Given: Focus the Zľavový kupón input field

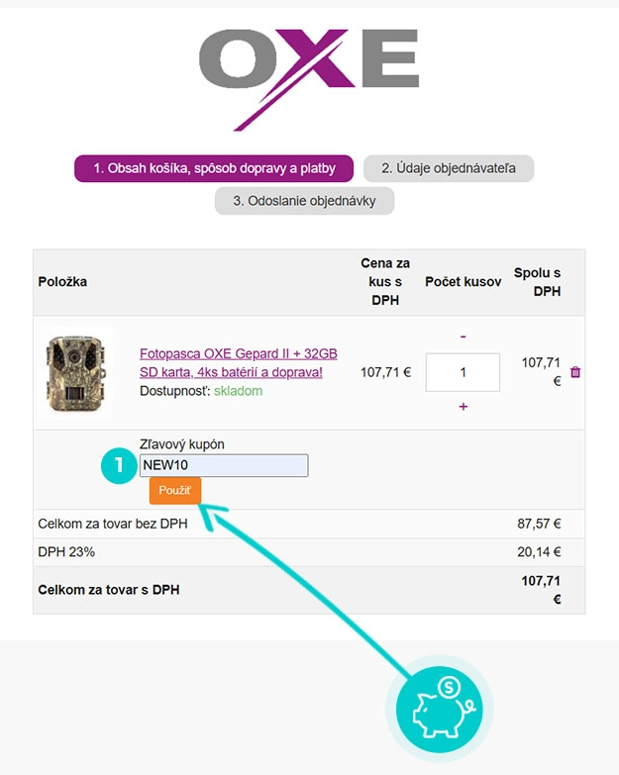Looking at the screenshot, I should 224,465.
